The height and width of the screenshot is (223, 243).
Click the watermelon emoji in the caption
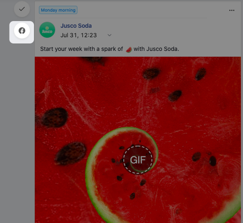coord(129,50)
